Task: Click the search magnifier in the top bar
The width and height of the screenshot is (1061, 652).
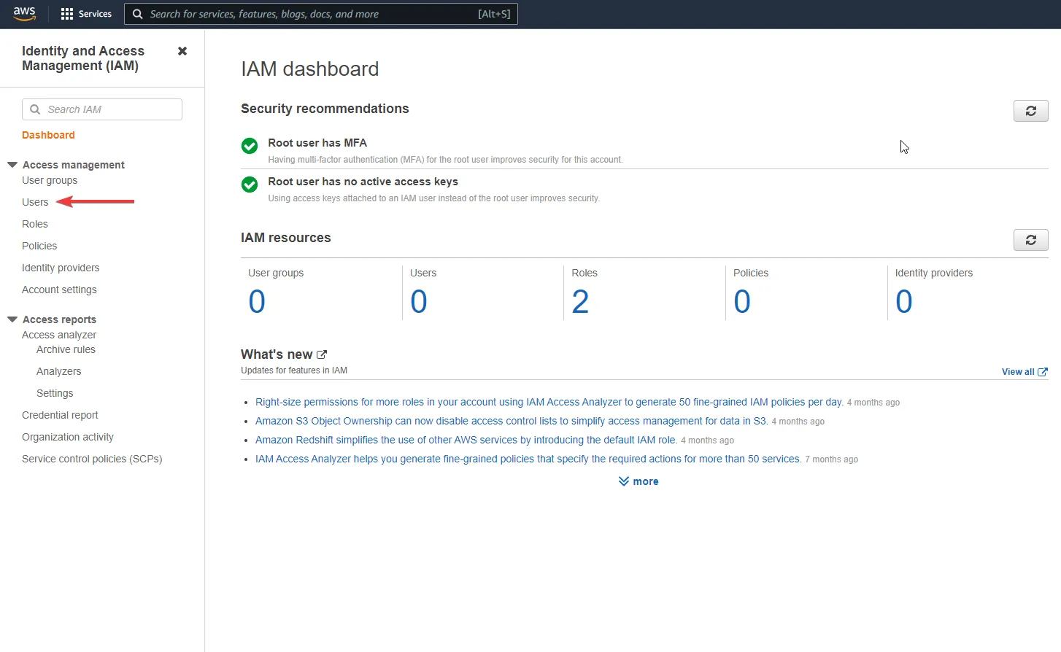Action: [138, 13]
